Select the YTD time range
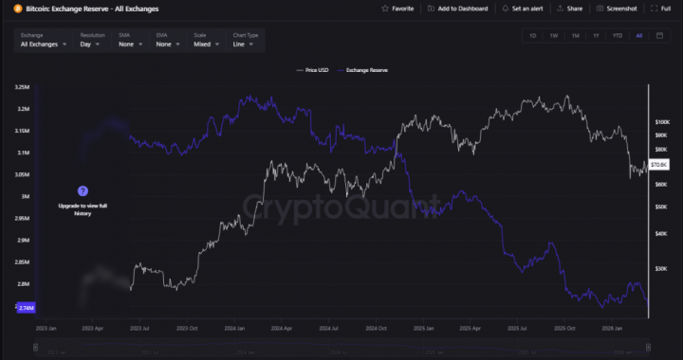This screenshot has width=683, height=360. coord(618,36)
